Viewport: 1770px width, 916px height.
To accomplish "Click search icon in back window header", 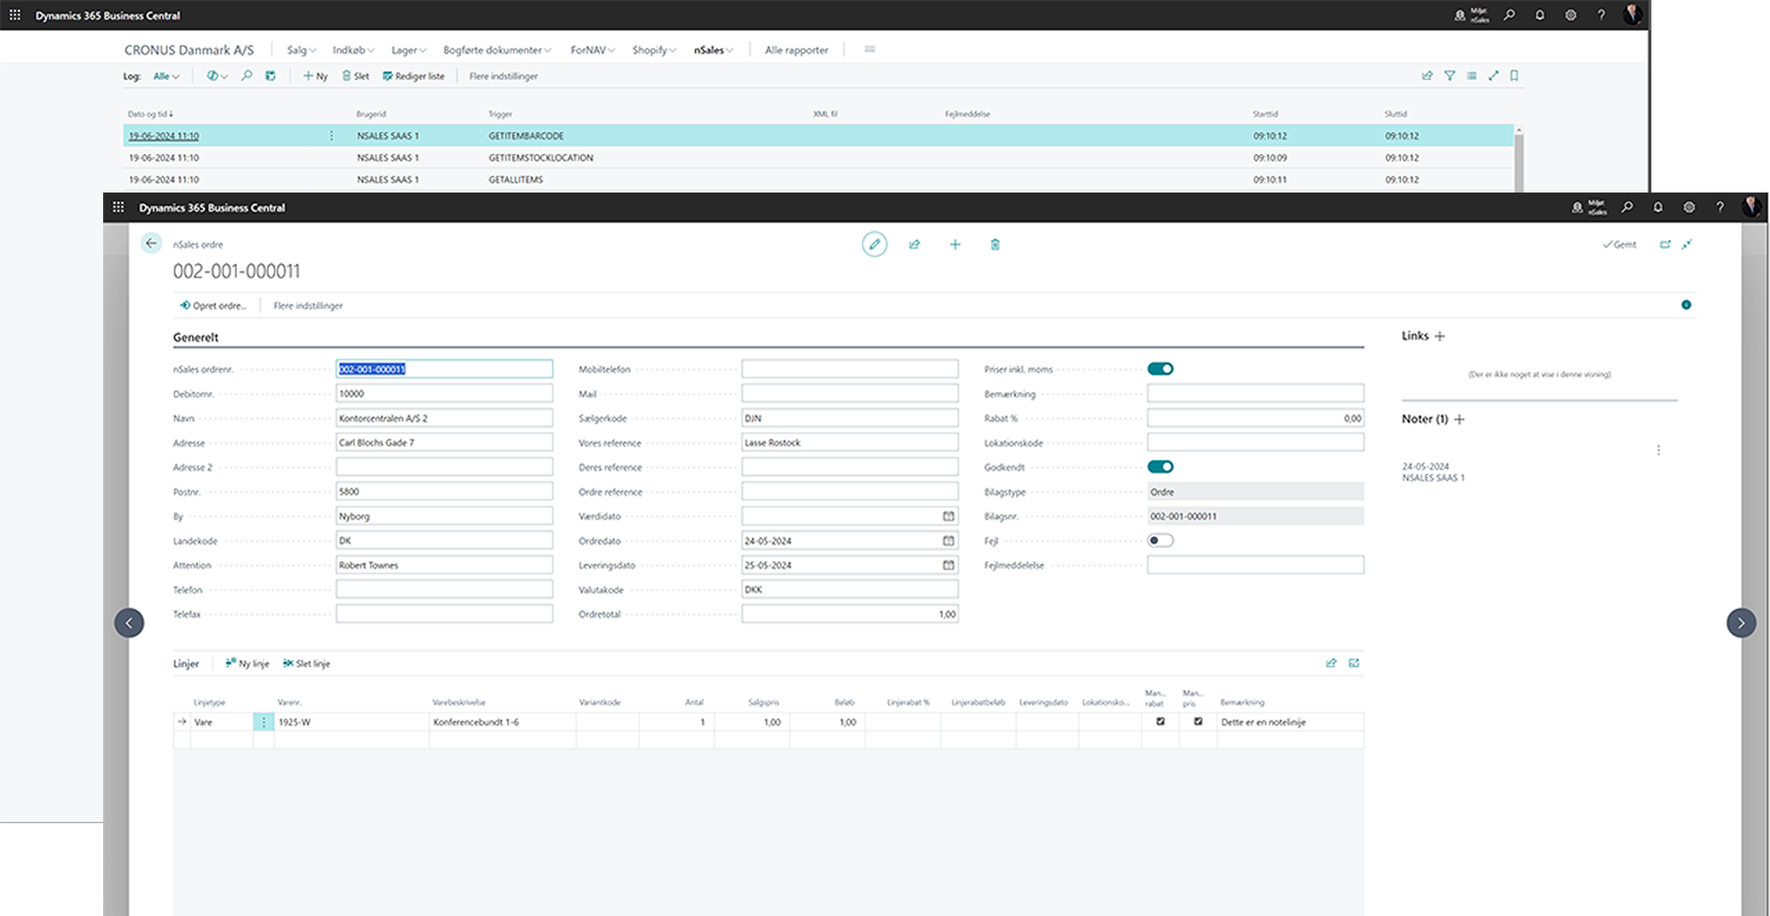I will [x=1510, y=15].
